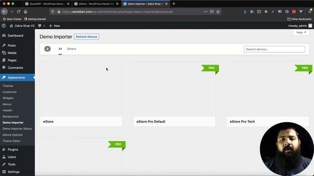Open Tools in the sidebar
314x176 pixels.
17,164
